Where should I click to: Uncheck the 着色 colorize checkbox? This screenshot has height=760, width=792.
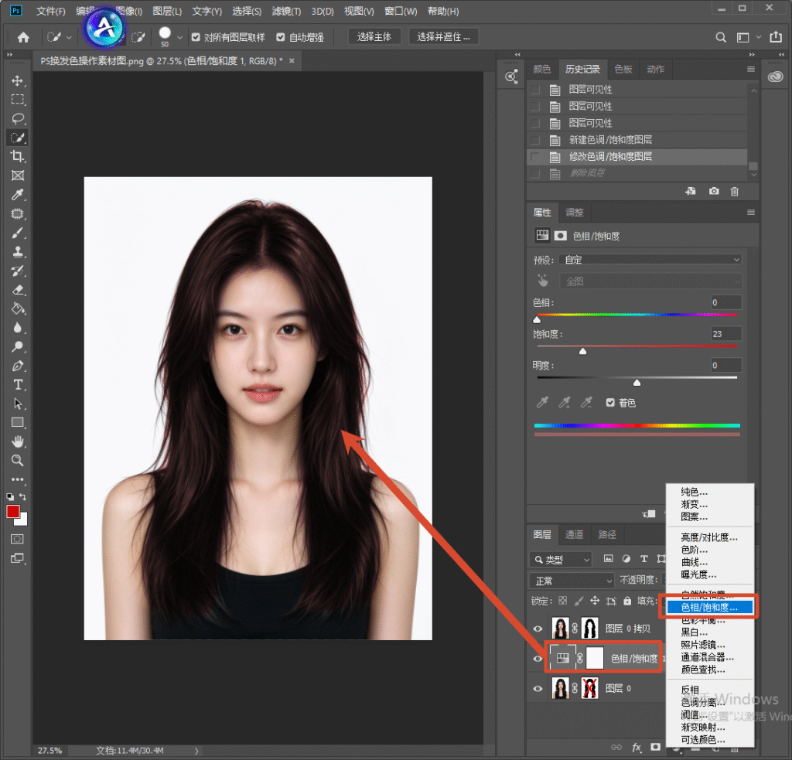click(x=610, y=403)
